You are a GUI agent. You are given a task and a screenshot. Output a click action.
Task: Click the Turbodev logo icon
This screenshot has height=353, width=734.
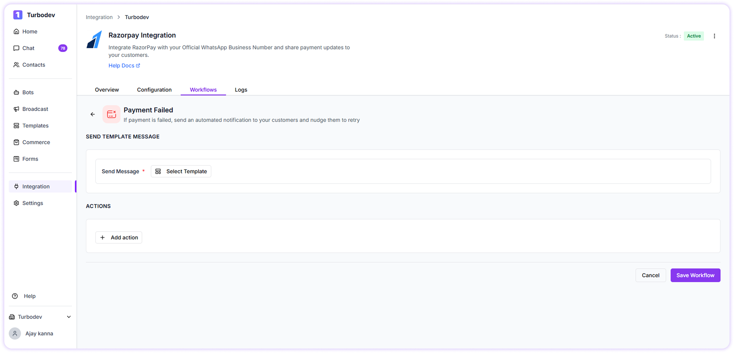pyautogui.click(x=18, y=15)
